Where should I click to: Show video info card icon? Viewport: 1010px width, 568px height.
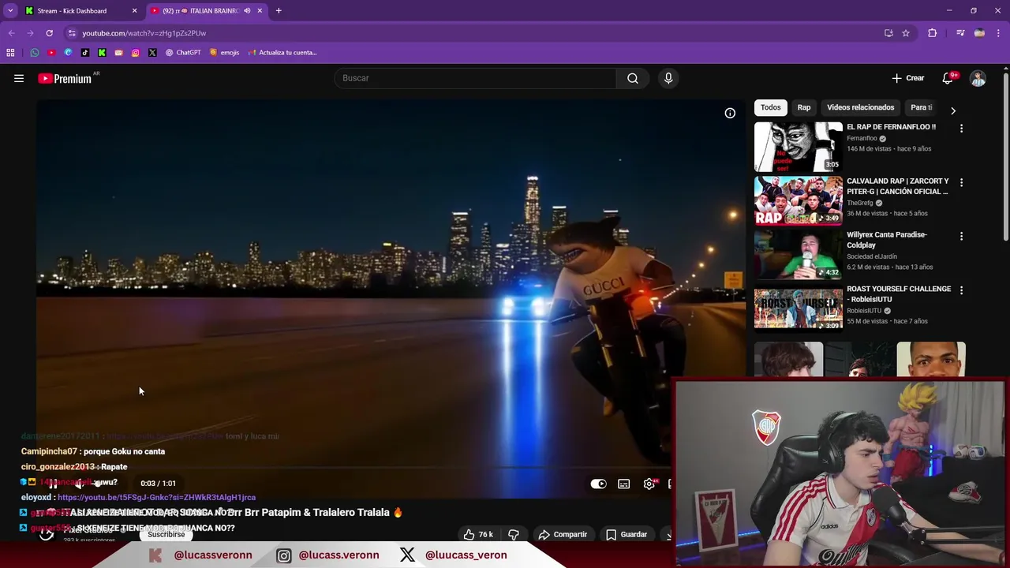click(x=730, y=113)
